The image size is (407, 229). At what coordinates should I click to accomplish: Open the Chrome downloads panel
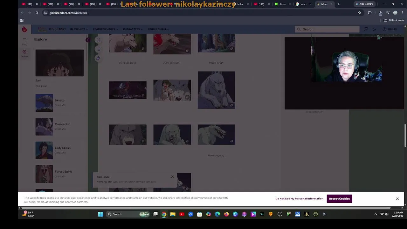381,13
